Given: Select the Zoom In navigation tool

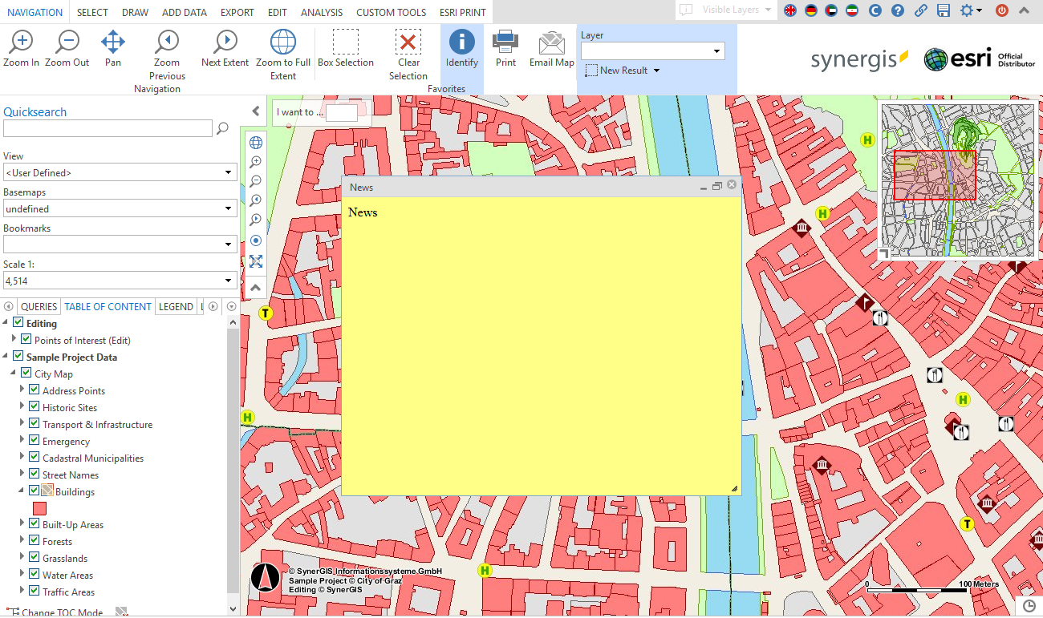Looking at the screenshot, I should click(20, 46).
